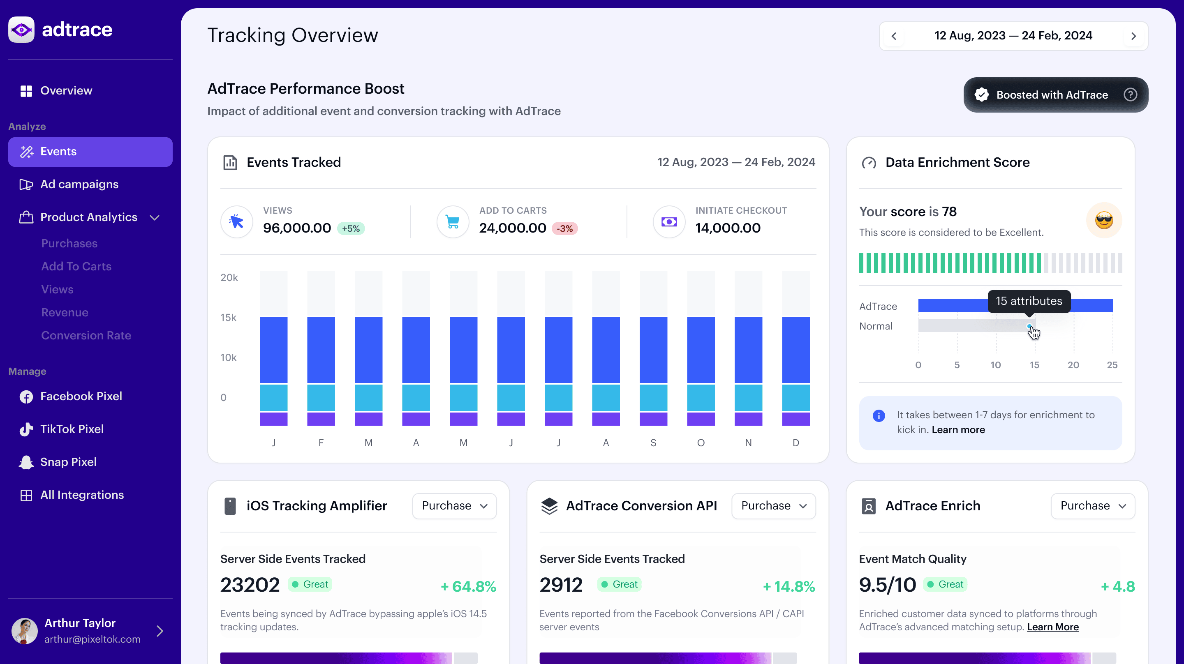The image size is (1184, 664).
Task: Open the Overview menu item
Action: tap(90, 91)
